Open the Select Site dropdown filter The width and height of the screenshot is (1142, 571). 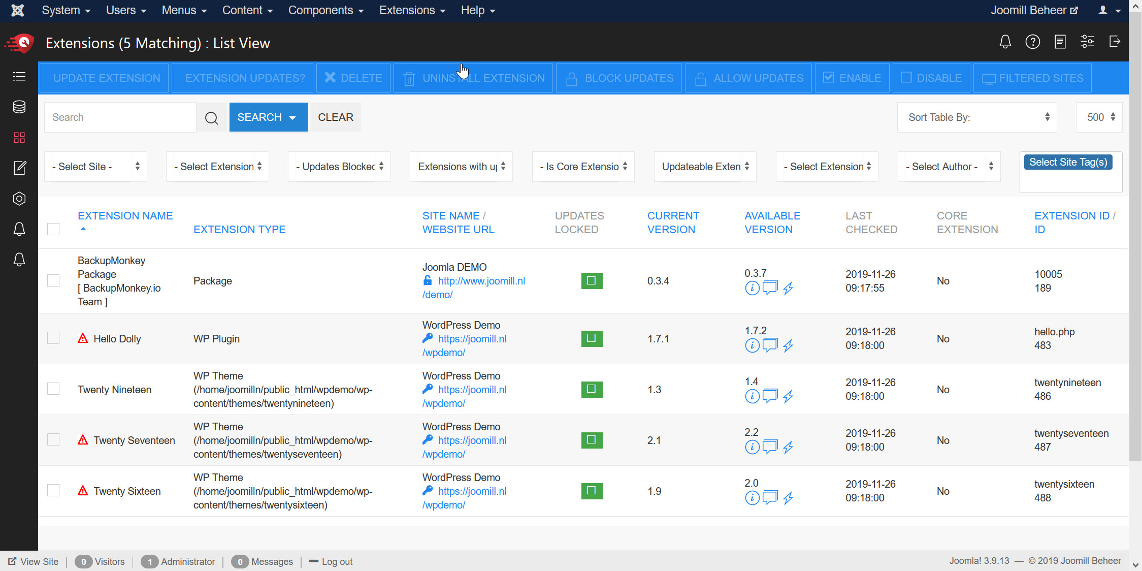pyautogui.click(x=95, y=167)
